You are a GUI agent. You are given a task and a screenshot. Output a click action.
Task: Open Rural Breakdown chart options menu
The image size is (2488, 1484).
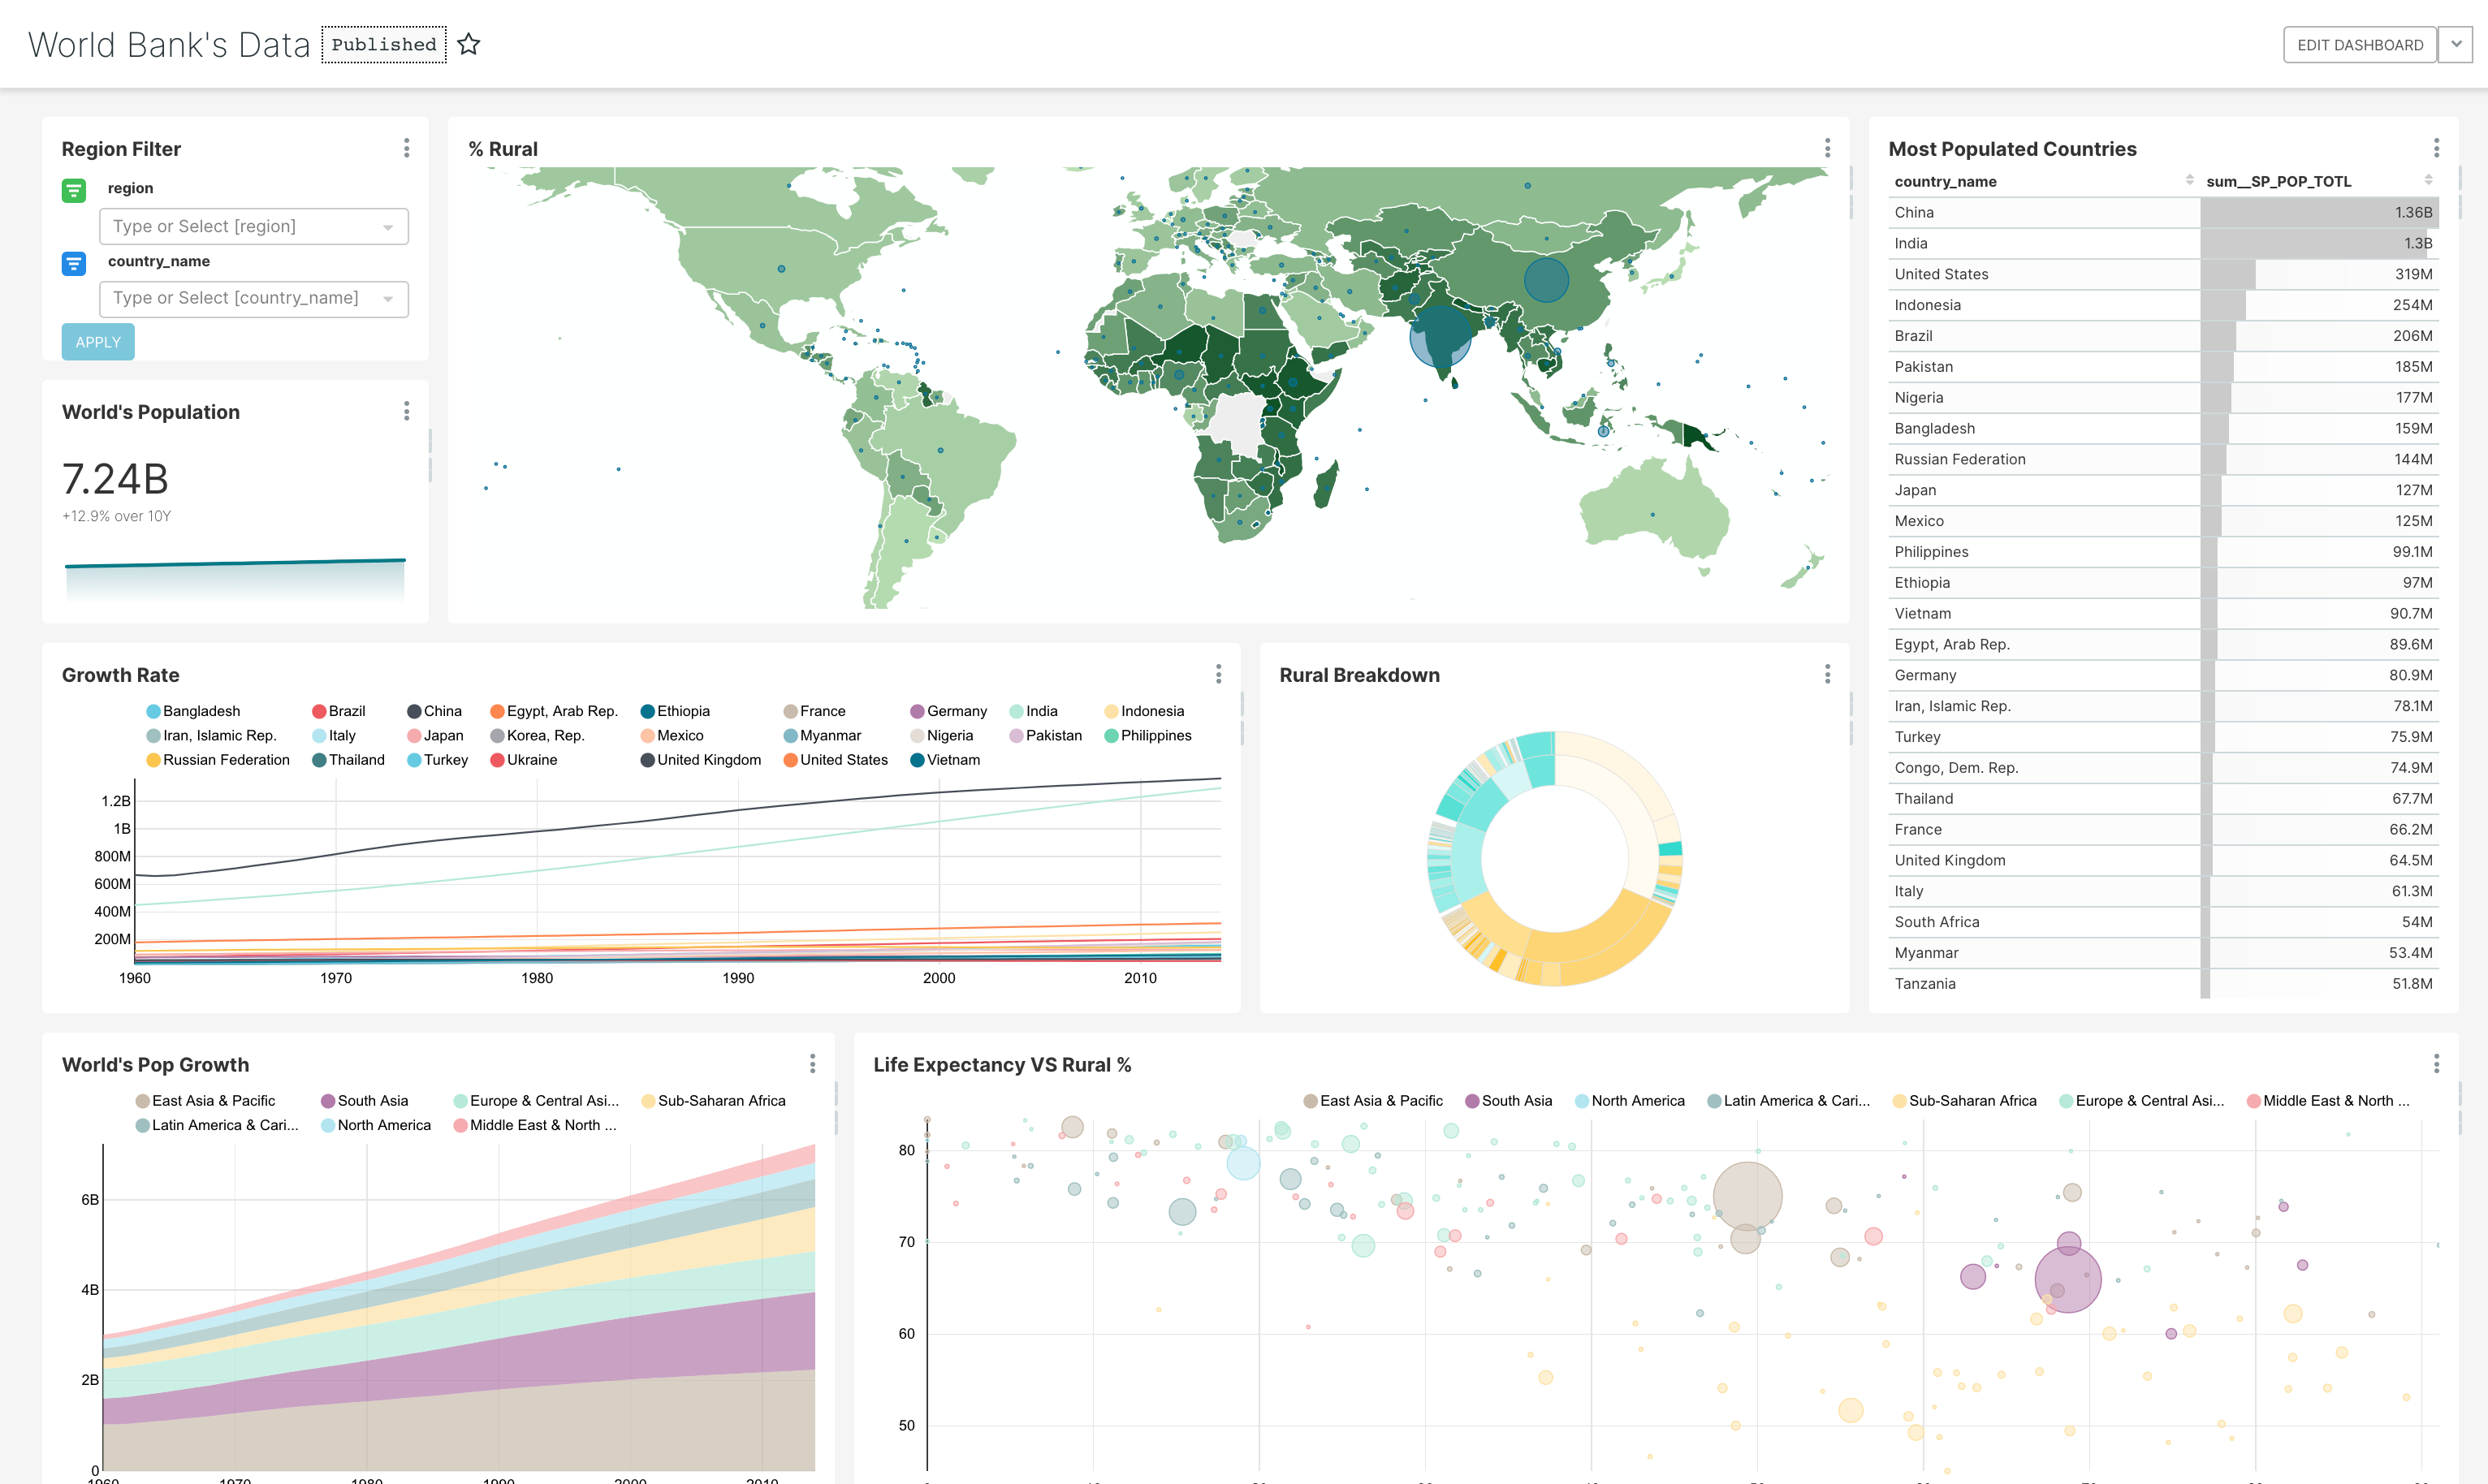[x=1827, y=674]
